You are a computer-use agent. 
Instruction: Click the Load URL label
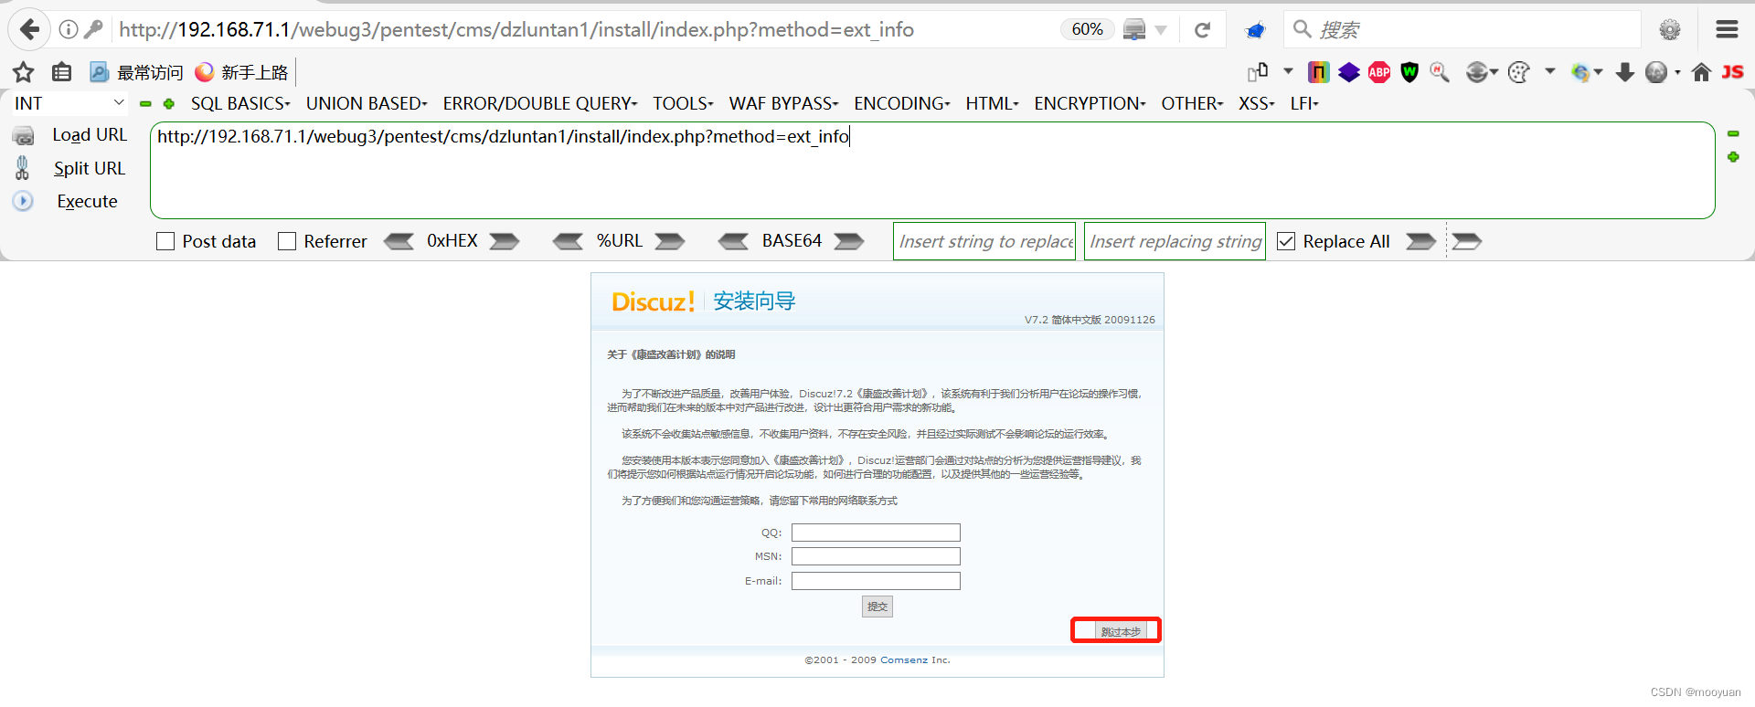pyautogui.click(x=90, y=135)
